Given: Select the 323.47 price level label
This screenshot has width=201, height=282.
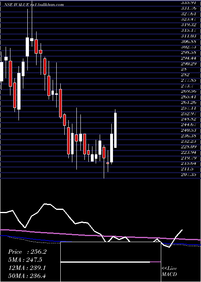Looking at the screenshot, I should click(x=189, y=19).
